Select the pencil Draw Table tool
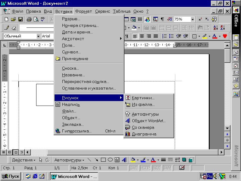This screenshot has width=241, height=181. (x=7, y=28)
